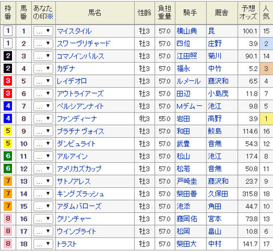
Task: Open the mark dropdown for コマノインパルス
Action: (x=43, y=56)
